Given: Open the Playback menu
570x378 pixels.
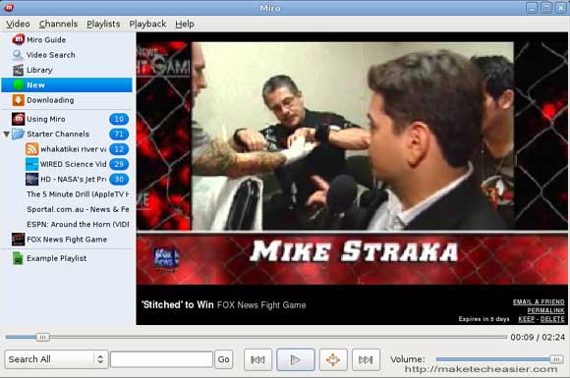Looking at the screenshot, I should (147, 24).
